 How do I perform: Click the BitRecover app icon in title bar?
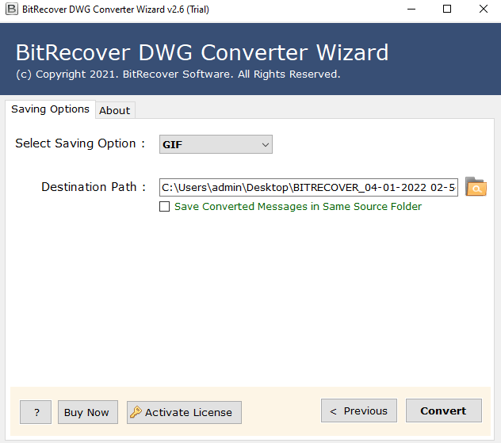(12, 9)
